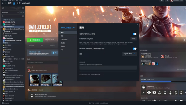This screenshot has width=186, height=105.
Task: Toggle Steam overlay in-game switch
Action: pos(134,34)
